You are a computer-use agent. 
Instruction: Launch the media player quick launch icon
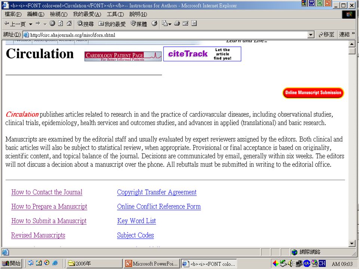tap(47, 263)
